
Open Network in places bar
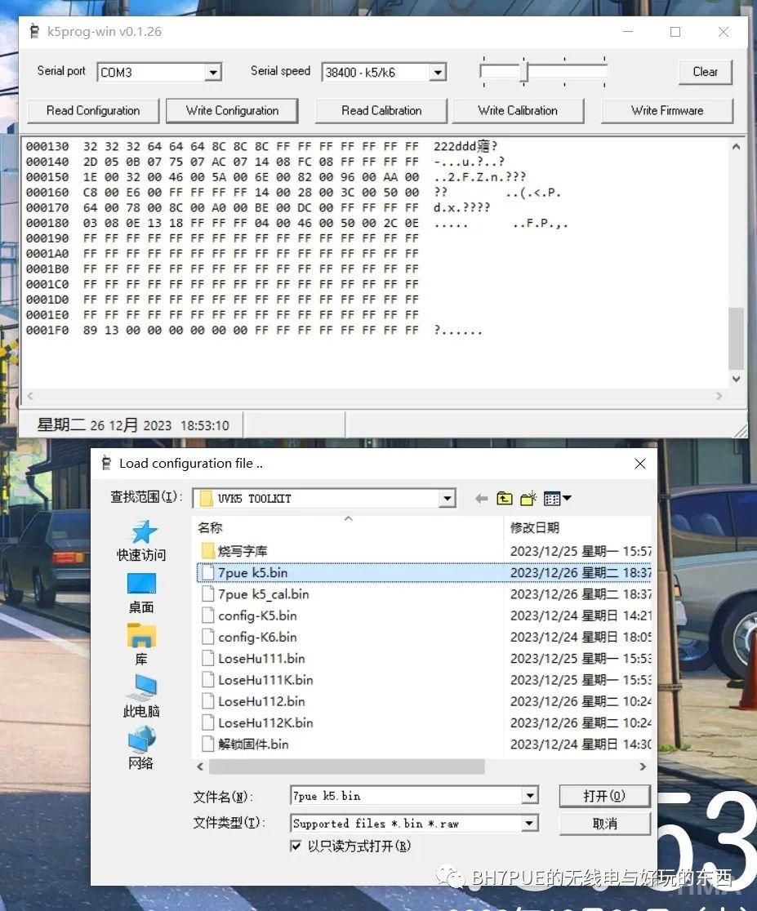(x=141, y=748)
